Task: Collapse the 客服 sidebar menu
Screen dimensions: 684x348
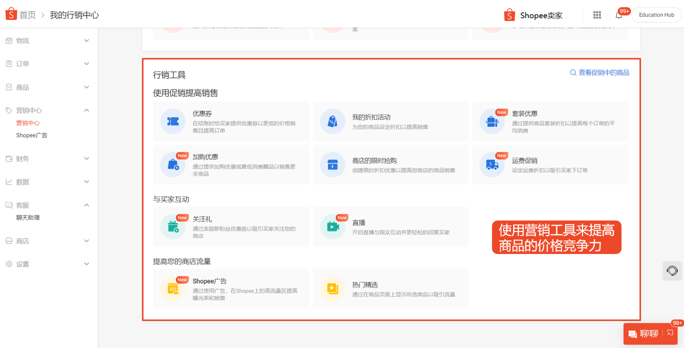Action: click(x=86, y=205)
